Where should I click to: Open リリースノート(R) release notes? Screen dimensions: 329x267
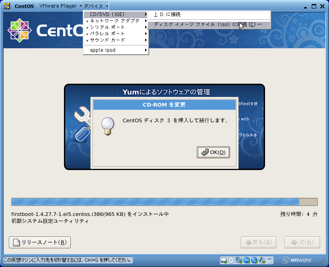(40, 242)
